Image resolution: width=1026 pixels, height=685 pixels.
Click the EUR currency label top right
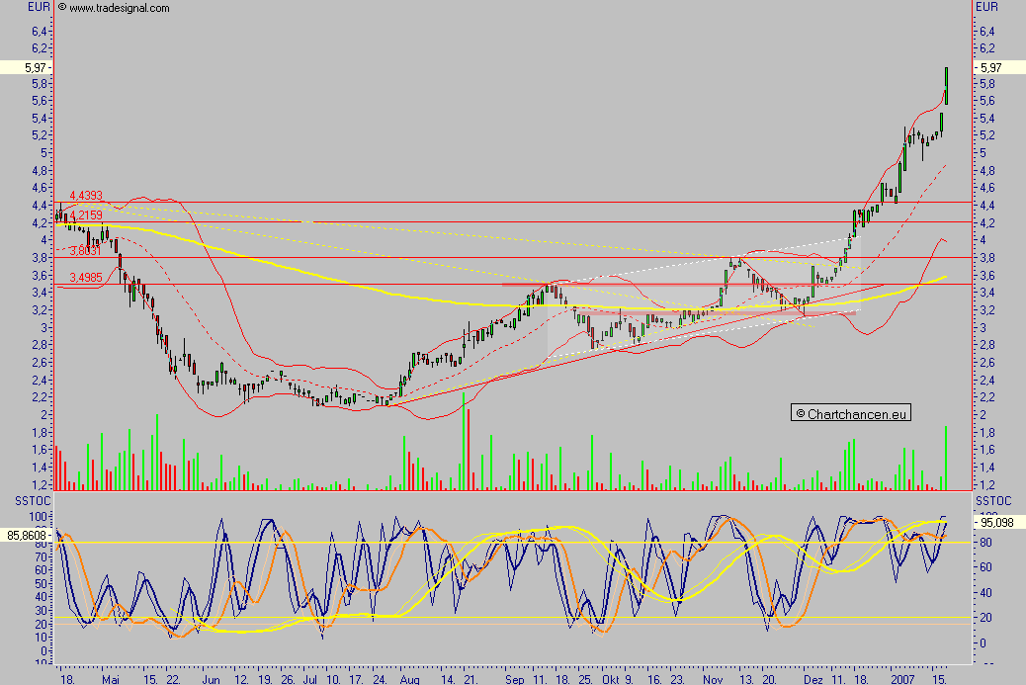pyautogui.click(x=986, y=7)
